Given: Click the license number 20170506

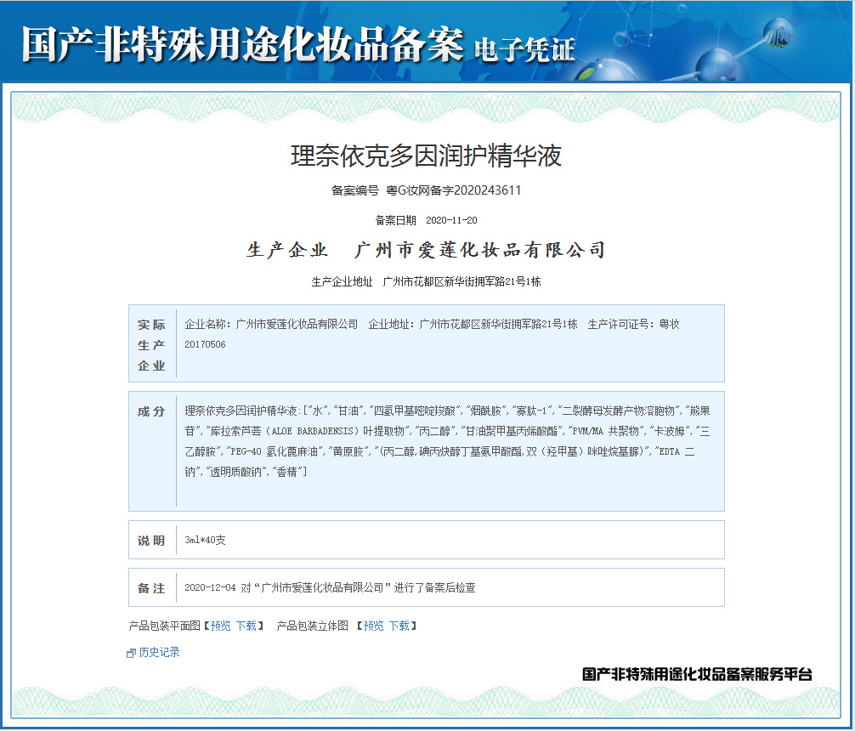Looking at the screenshot, I should pyautogui.click(x=205, y=344).
